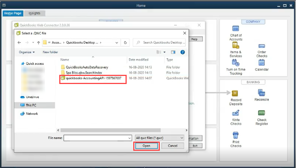Viewport: 296px width, 168px height.
Task: Open Items & Services icon
Action: pyautogui.click(x=236, y=45)
